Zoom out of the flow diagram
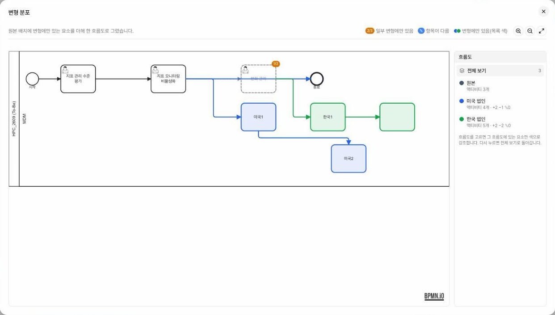The height and width of the screenshot is (315, 555). pos(530,31)
